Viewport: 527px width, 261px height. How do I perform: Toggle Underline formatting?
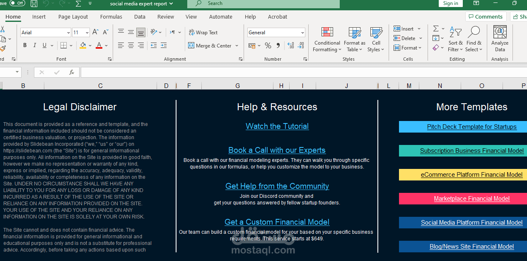click(x=44, y=45)
